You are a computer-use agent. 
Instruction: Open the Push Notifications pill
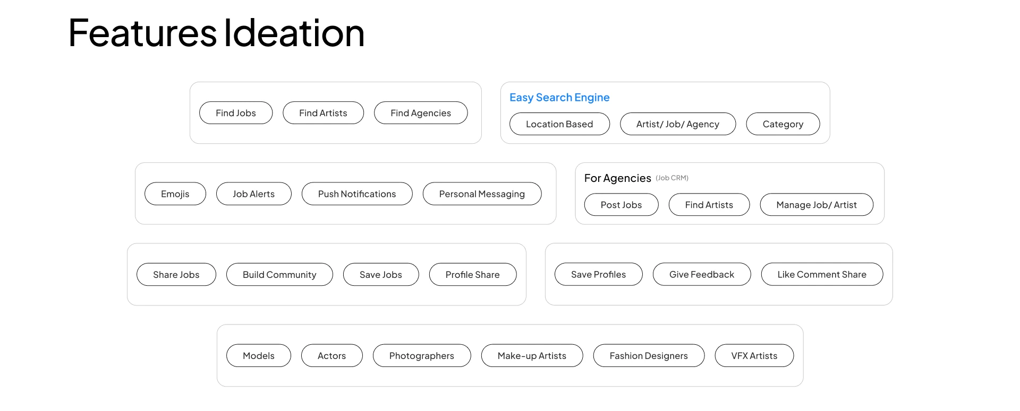(x=357, y=194)
